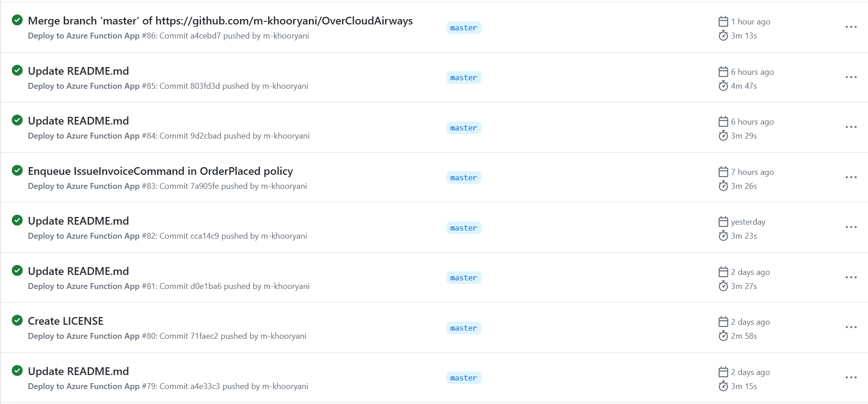Click the master branch tag on run #79
This screenshot has height=404, width=868.
click(463, 377)
